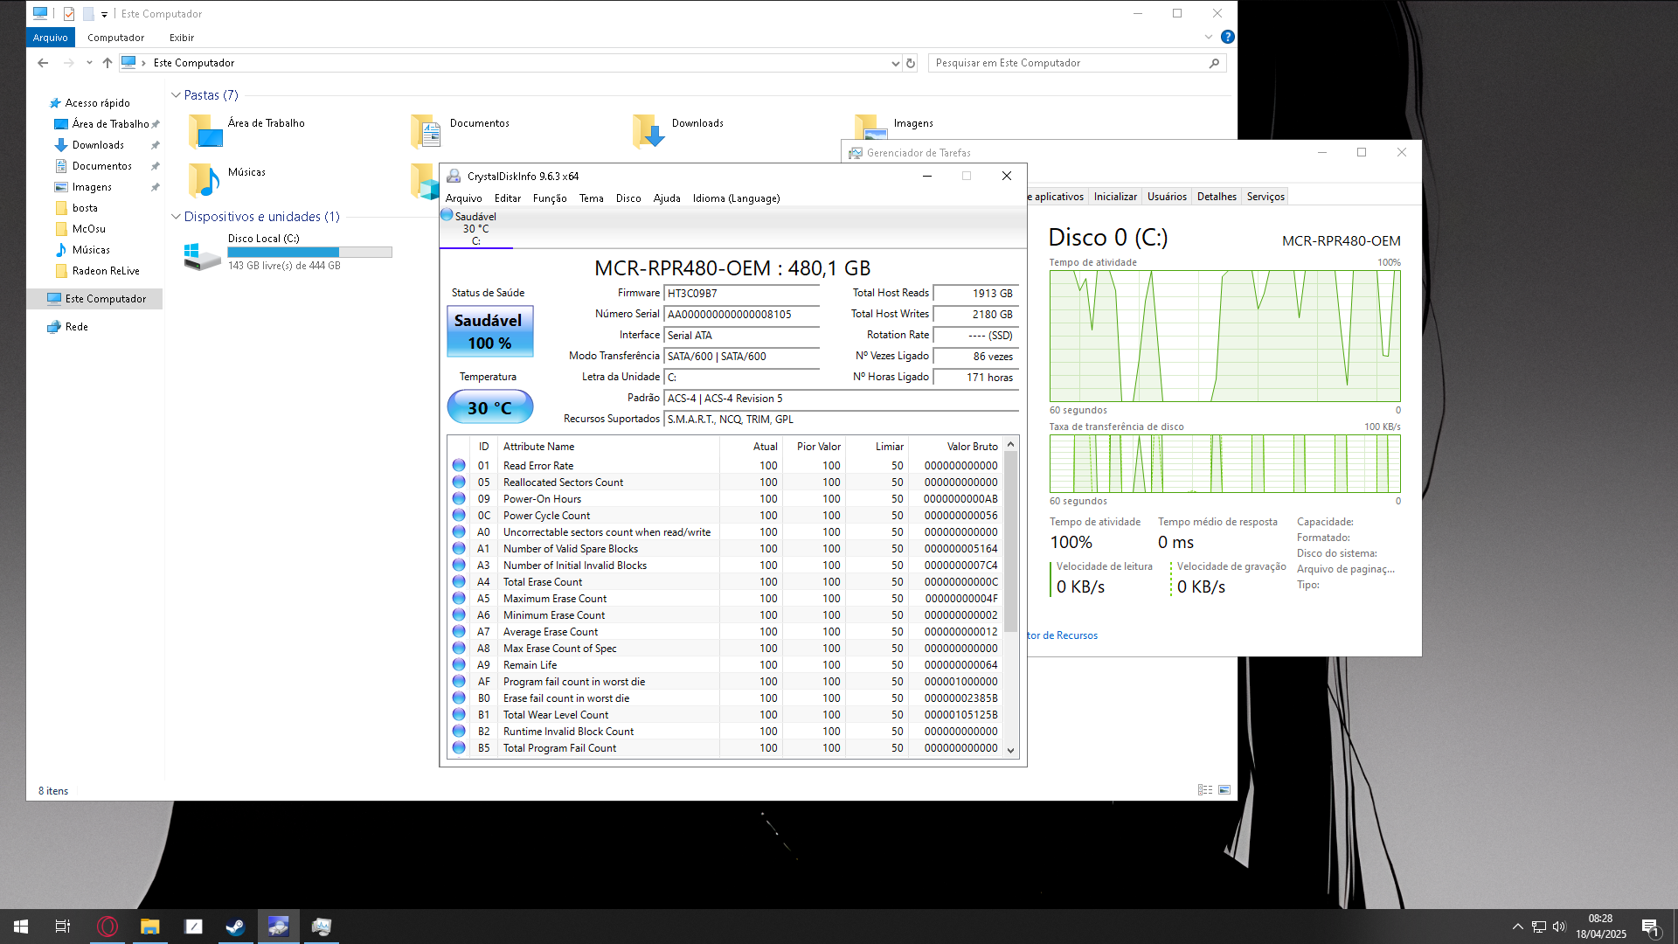Viewport: 1678px width, 944px height.
Task: Select the Disco Local (C:) drive
Action: click(x=288, y=252)
